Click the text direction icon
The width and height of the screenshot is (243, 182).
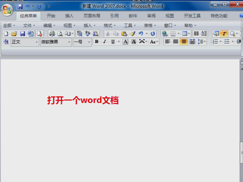(x=204, y=34)
